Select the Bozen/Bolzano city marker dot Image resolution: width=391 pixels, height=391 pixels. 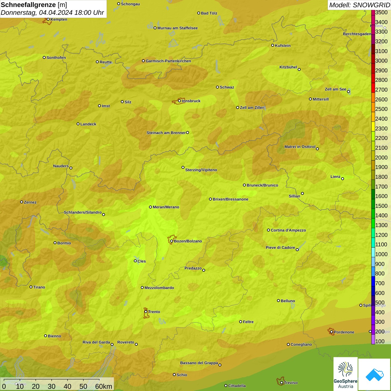(x=172, y=241)
